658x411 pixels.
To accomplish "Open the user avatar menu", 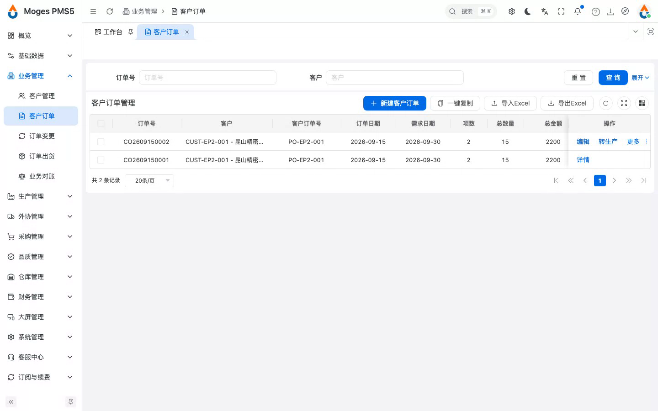I will pos(644,11).
